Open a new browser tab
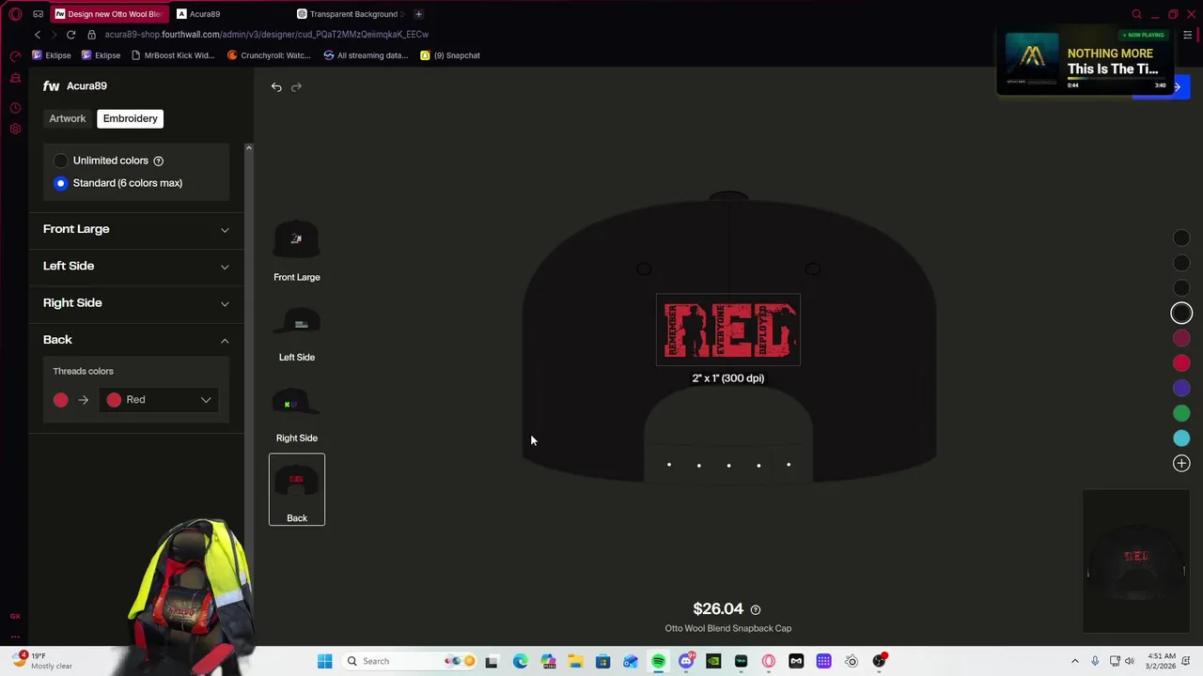Screen dimensions: 1203x676 pyautogui.click(x=418, y=14)
